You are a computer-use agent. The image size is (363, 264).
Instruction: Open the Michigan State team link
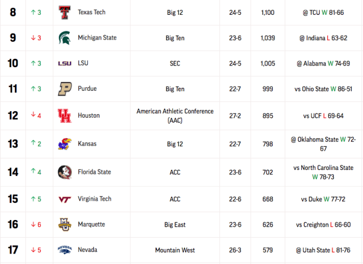click(x=97, y=37)
